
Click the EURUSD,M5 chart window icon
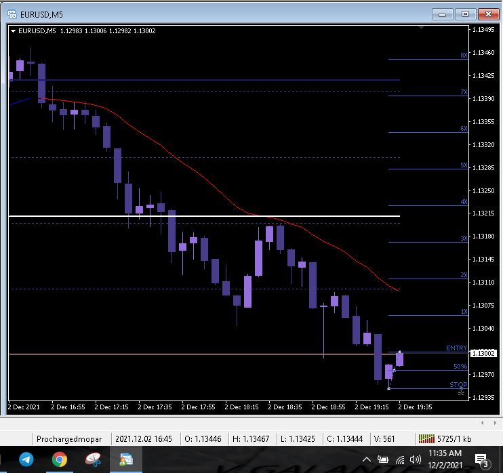[x=12, y=14]
